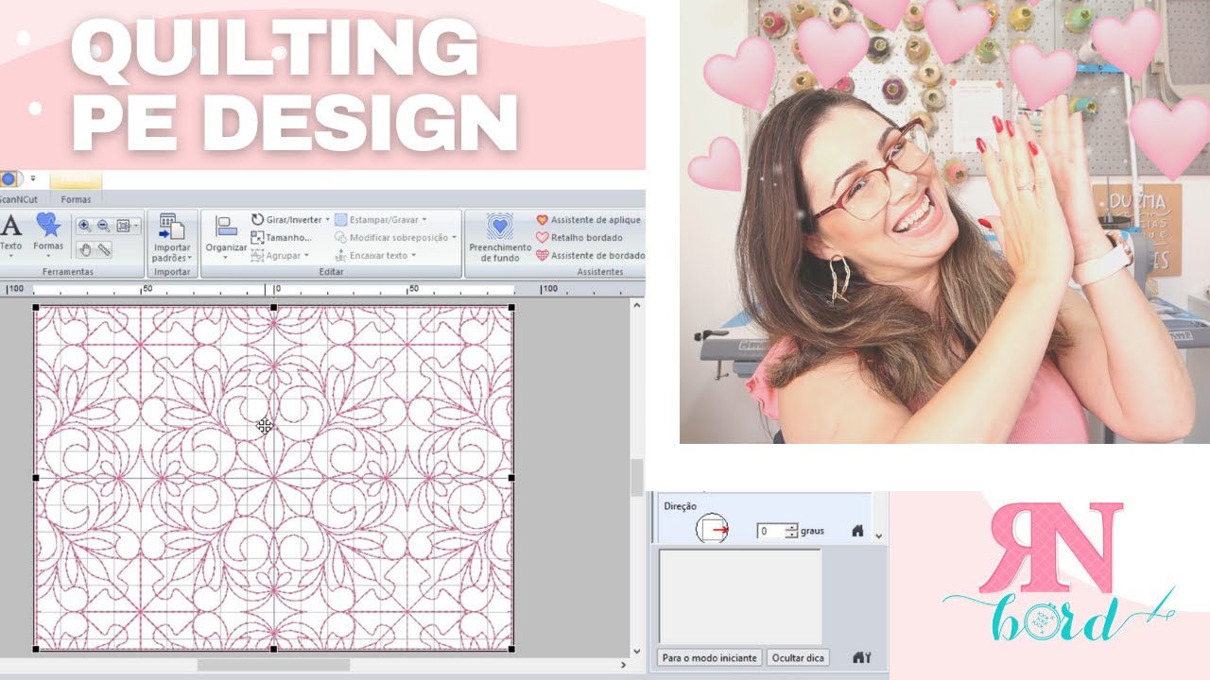Select the measure ruler tool
This screenshot has width=1210, height=680.
coord(104,249)
